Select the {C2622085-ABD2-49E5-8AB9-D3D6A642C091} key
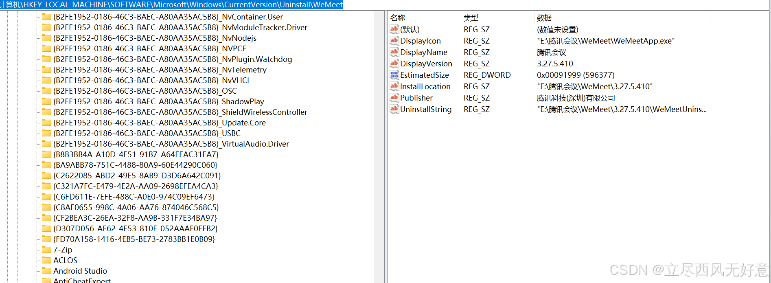Viewport: 771px width, 283px height. click(137, 176)
